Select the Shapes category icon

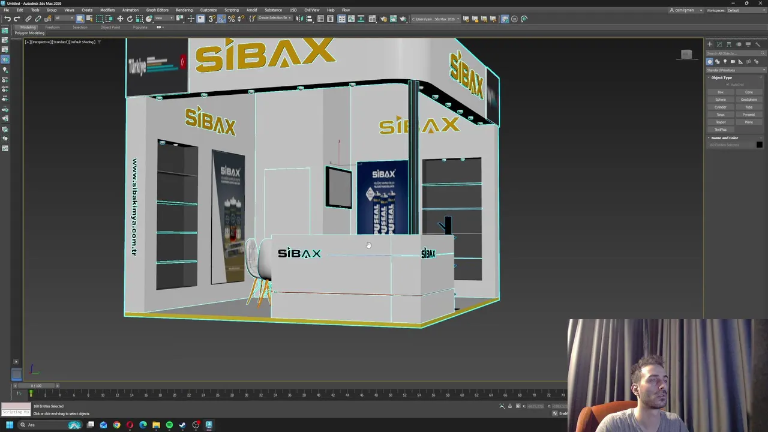click(717, 62)
